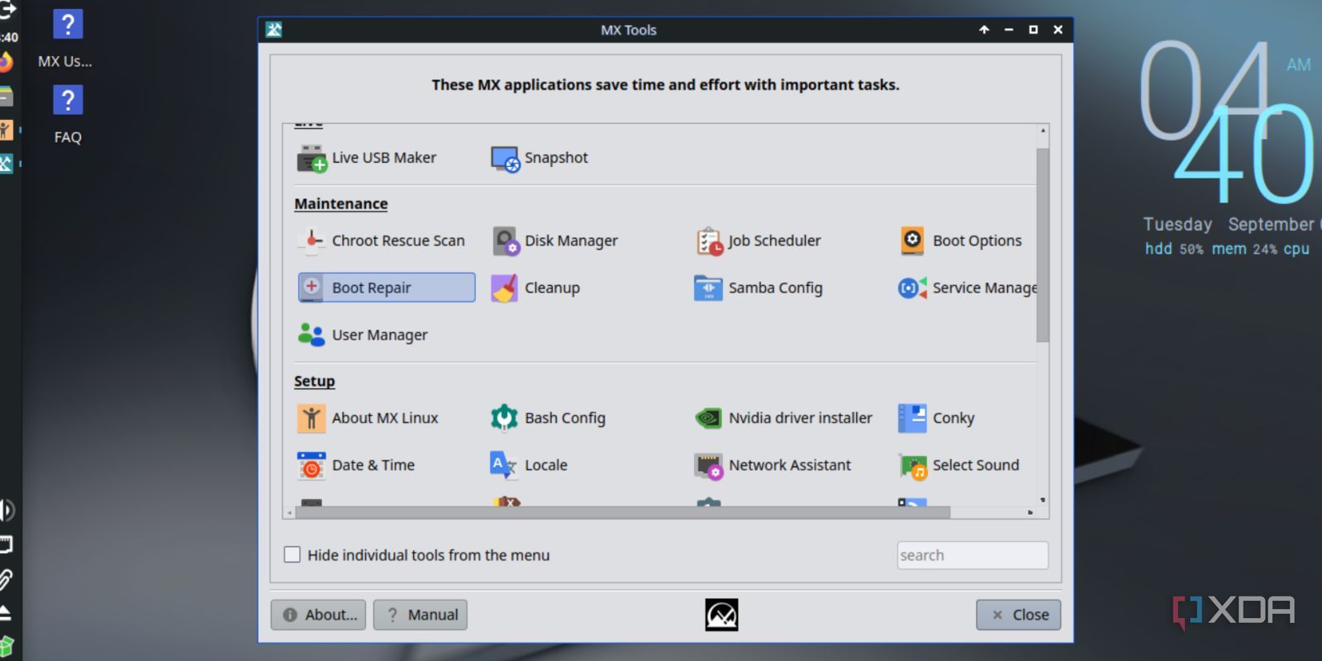Image resolution: width=1322 pixels, height=661 pixels.
Task: Open Chroot Rescue Scan
Action: (381, 240)
